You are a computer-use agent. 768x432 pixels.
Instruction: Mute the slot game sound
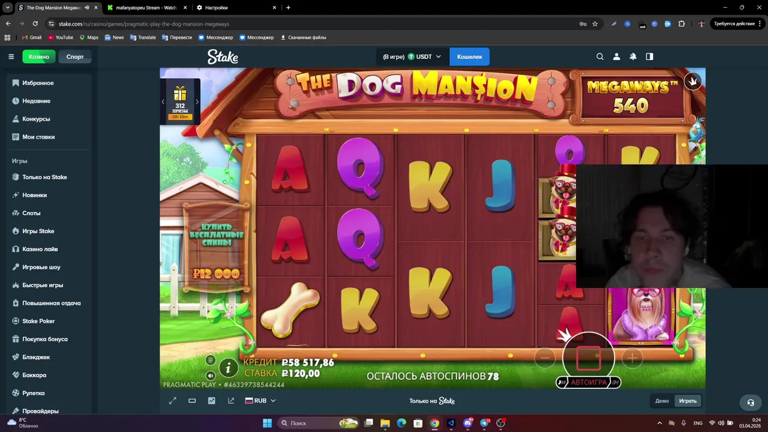click(211, 376)
